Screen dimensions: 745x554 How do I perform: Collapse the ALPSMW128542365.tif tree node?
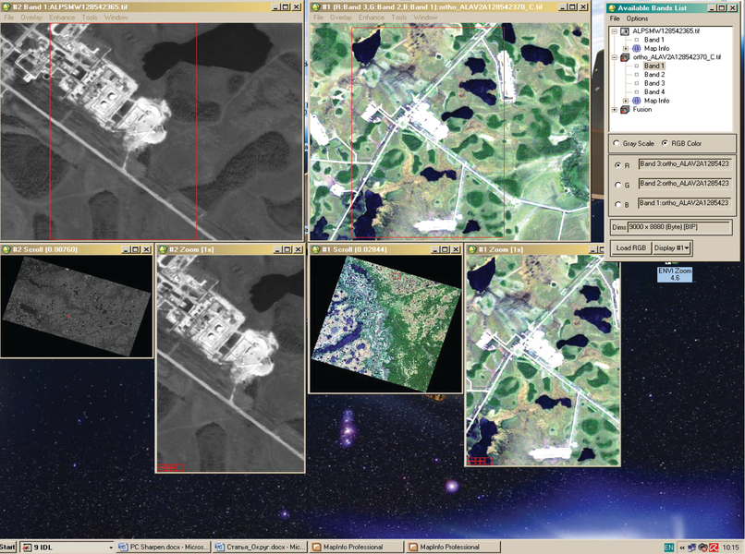click(x=615, y=31)
